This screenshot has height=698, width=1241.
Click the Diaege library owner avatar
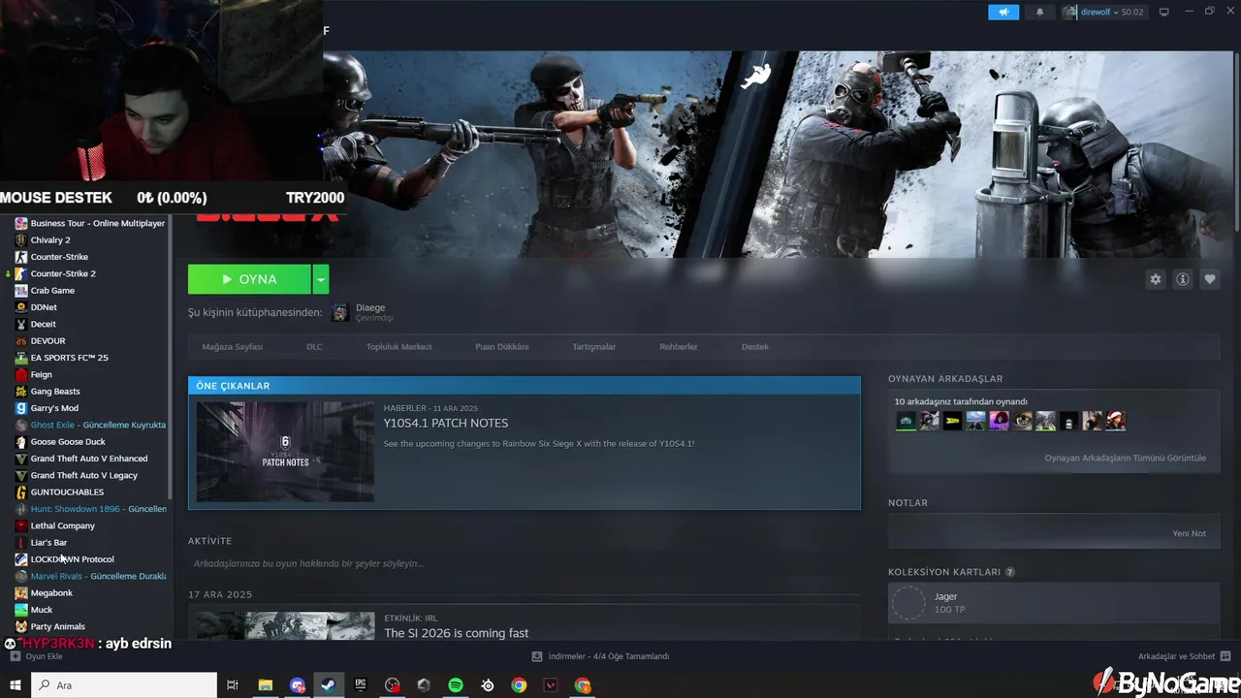(340, 312)
